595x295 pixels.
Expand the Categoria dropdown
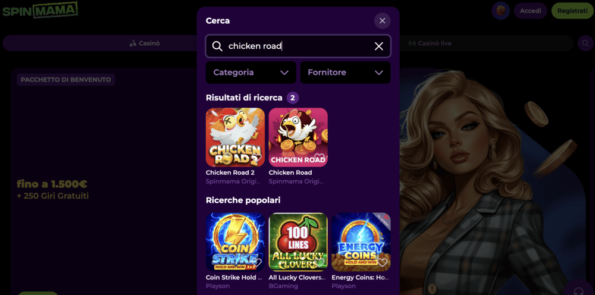250,73
